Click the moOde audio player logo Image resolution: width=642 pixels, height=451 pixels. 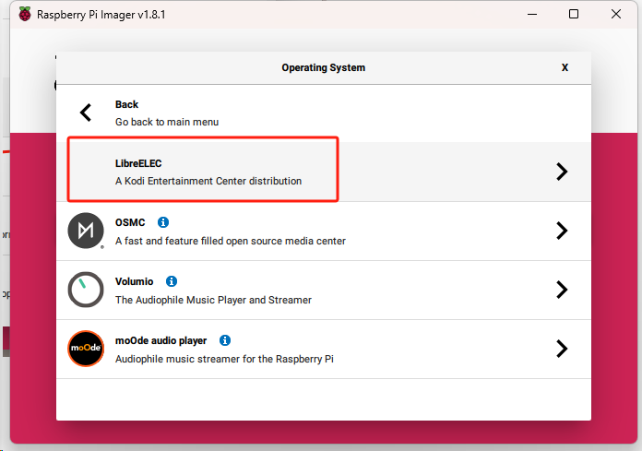86,349
